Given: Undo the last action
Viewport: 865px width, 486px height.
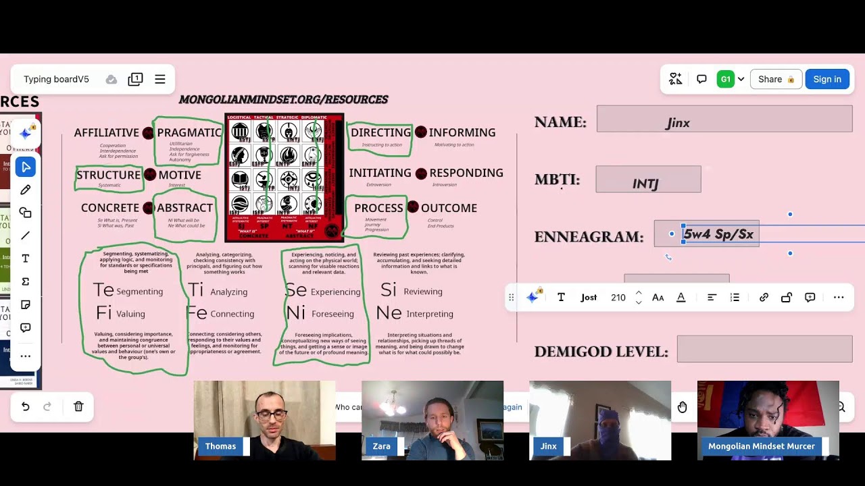Looking at the screenshot, I should (25, 406).
